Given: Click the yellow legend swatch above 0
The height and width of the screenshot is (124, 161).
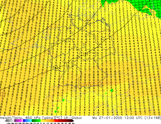Looking at the screenshot, I should (x=41, y=120).
